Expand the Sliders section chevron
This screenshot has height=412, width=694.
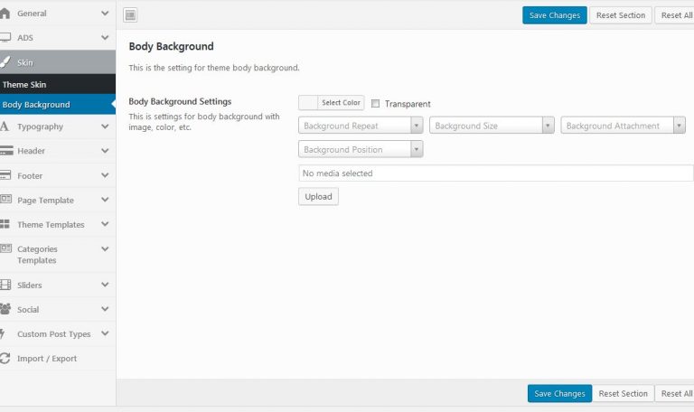(x=105, y=285)
